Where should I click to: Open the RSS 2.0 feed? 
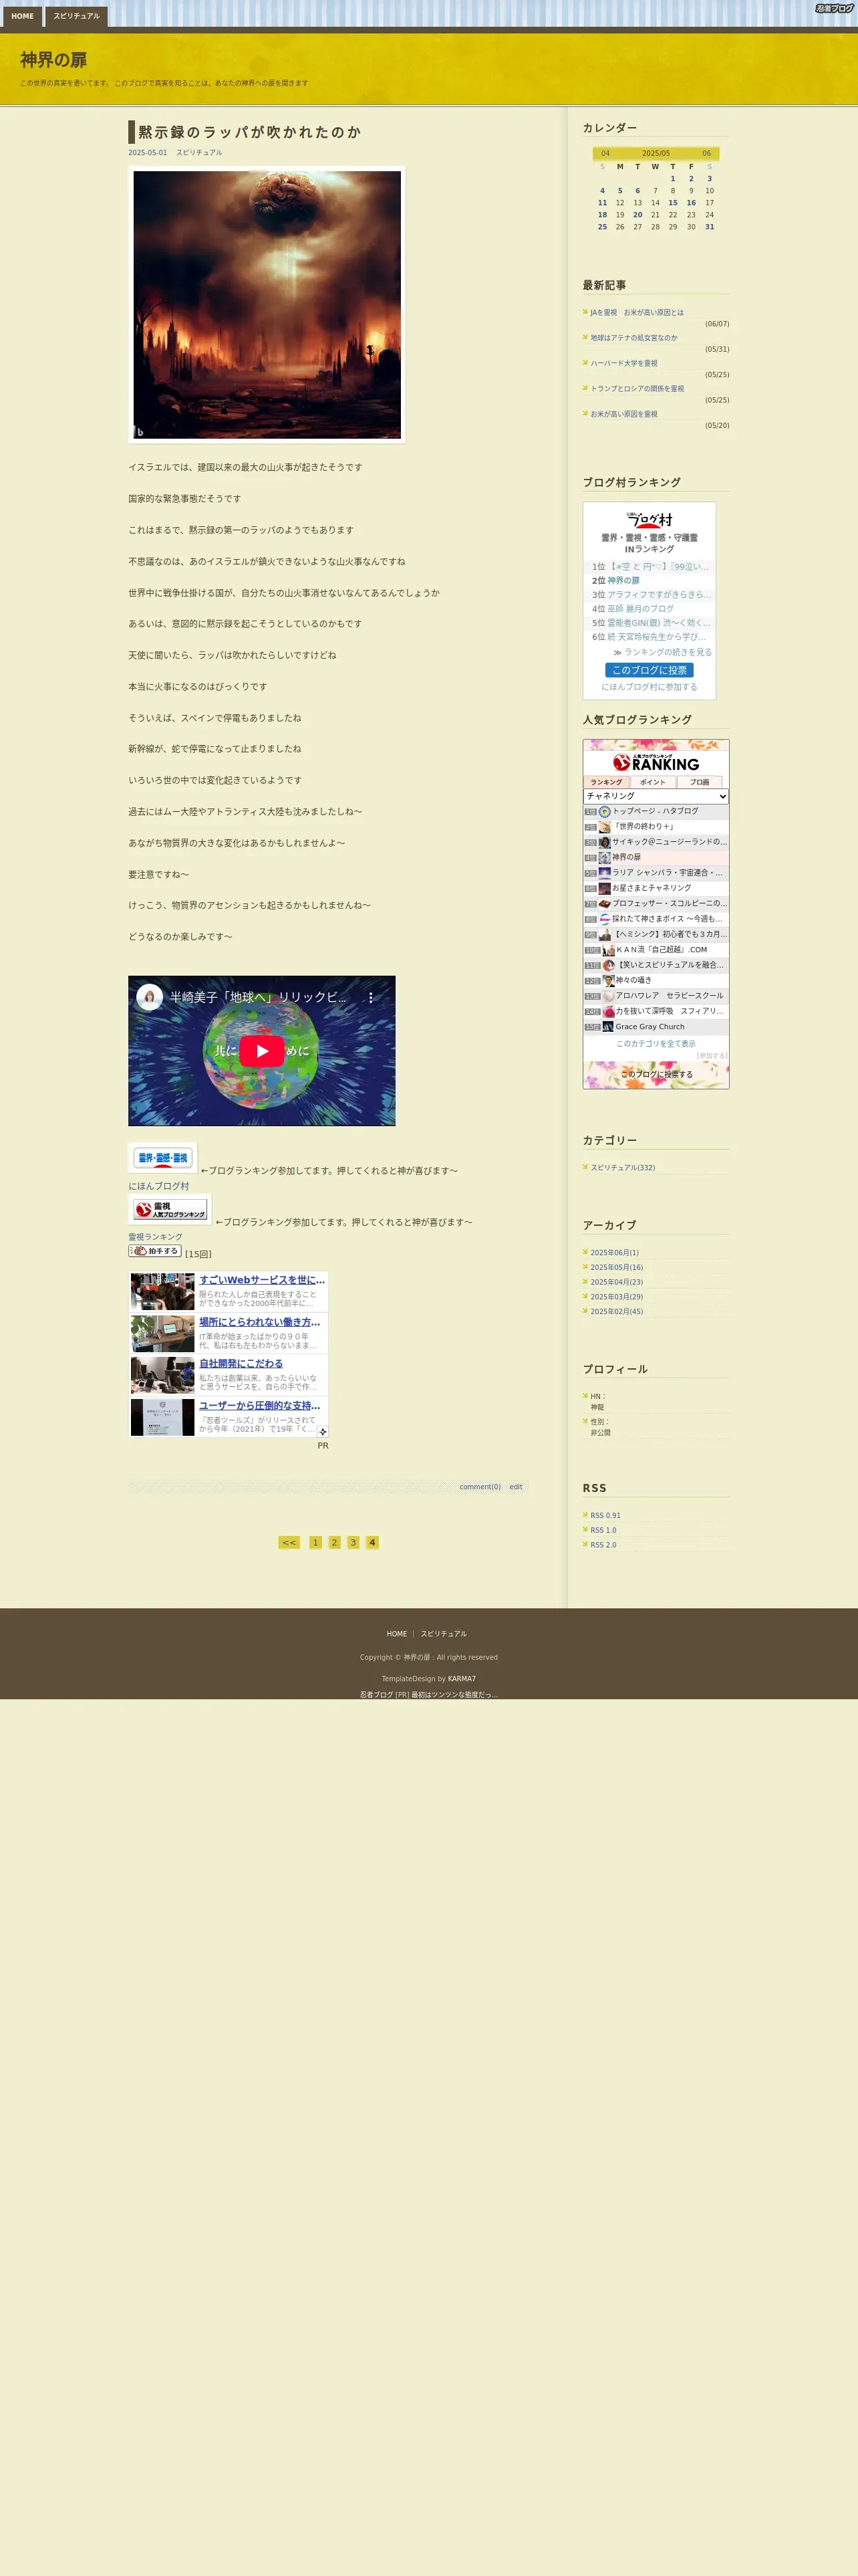coord(603,1545)
